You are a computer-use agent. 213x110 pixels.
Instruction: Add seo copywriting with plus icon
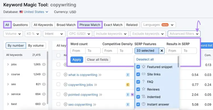(66, 104)
